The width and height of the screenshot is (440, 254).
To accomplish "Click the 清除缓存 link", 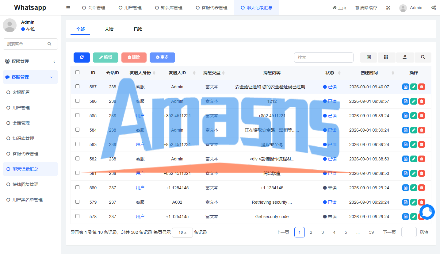I will pyautogui.click(x=366, y=8).
